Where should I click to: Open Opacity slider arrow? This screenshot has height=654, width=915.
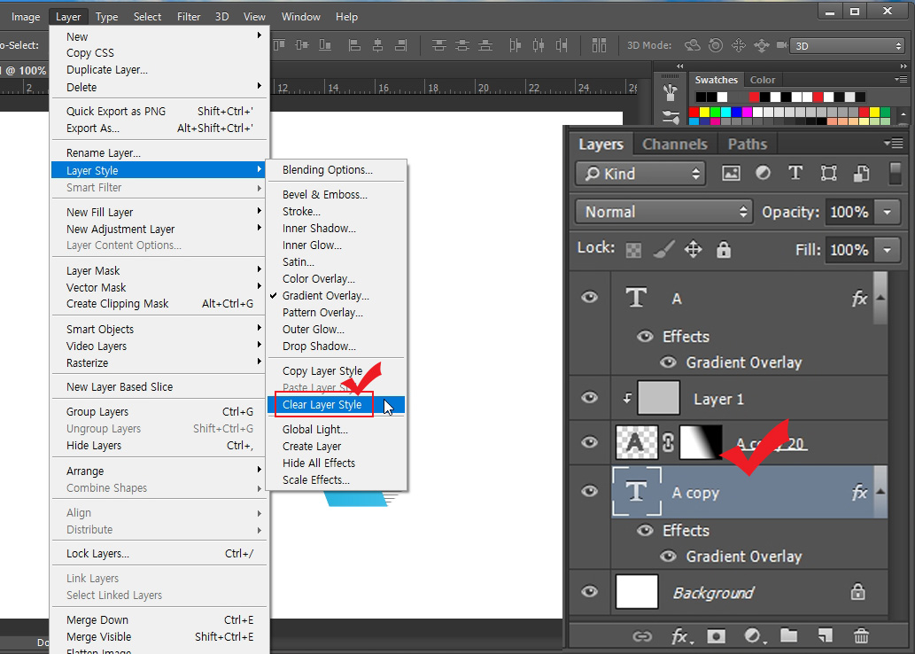(887, 212)
